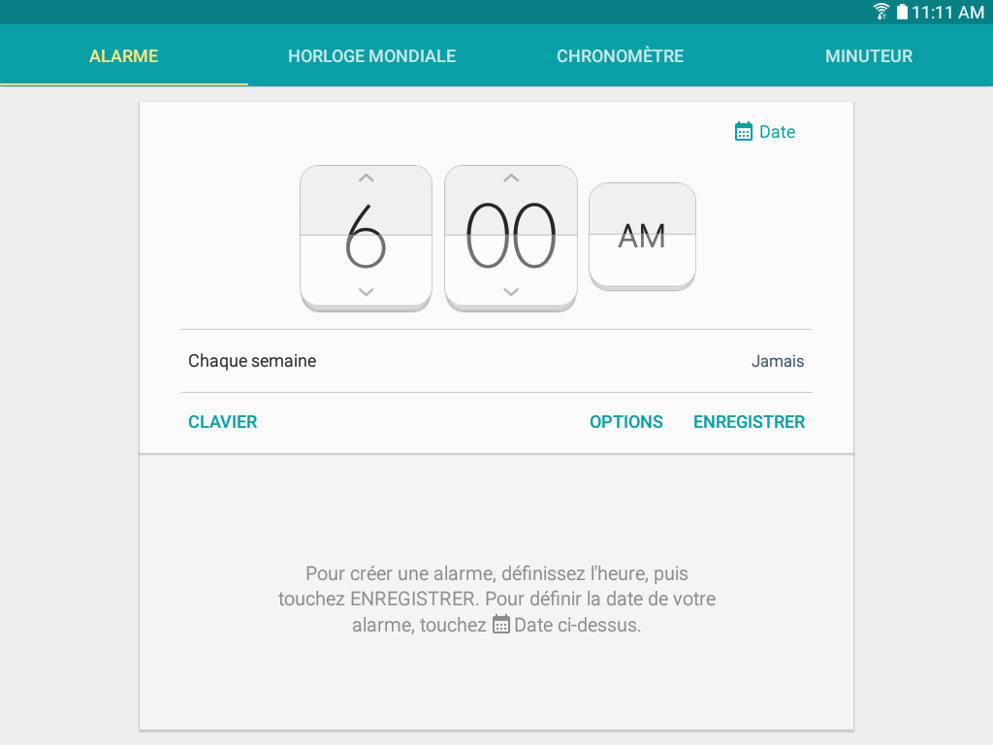
Task: Go to the Minuteur tab
Action: (x=869, y=55)
